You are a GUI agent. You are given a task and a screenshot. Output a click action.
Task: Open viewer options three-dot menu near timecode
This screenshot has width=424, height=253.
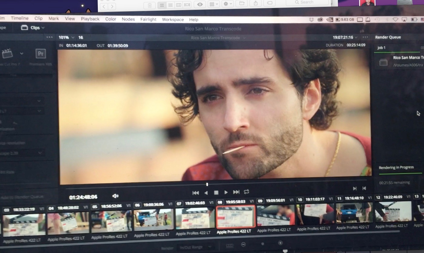(x=365, y=37)
